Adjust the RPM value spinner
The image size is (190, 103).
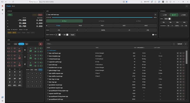[x=170, y=19]
